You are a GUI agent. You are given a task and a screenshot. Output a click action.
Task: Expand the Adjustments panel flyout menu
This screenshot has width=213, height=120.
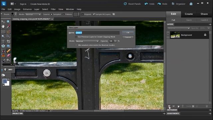point(210,113)
